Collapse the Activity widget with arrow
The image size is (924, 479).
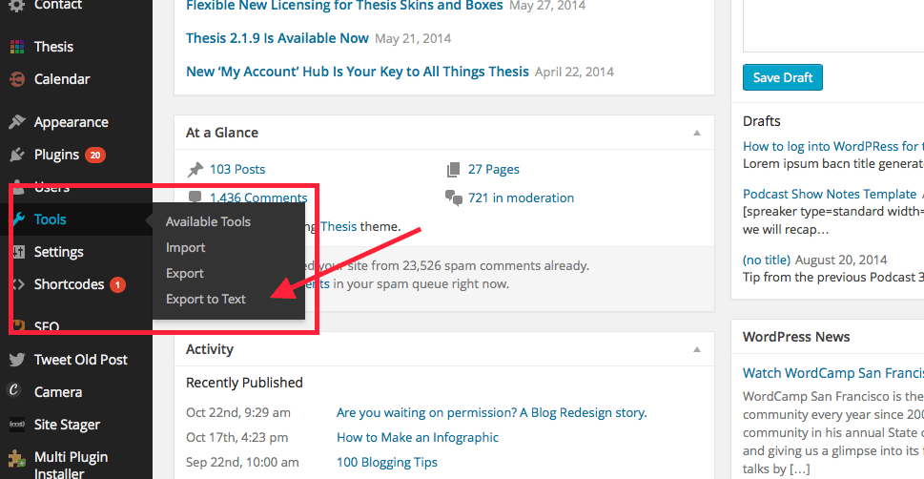point(697,349)
